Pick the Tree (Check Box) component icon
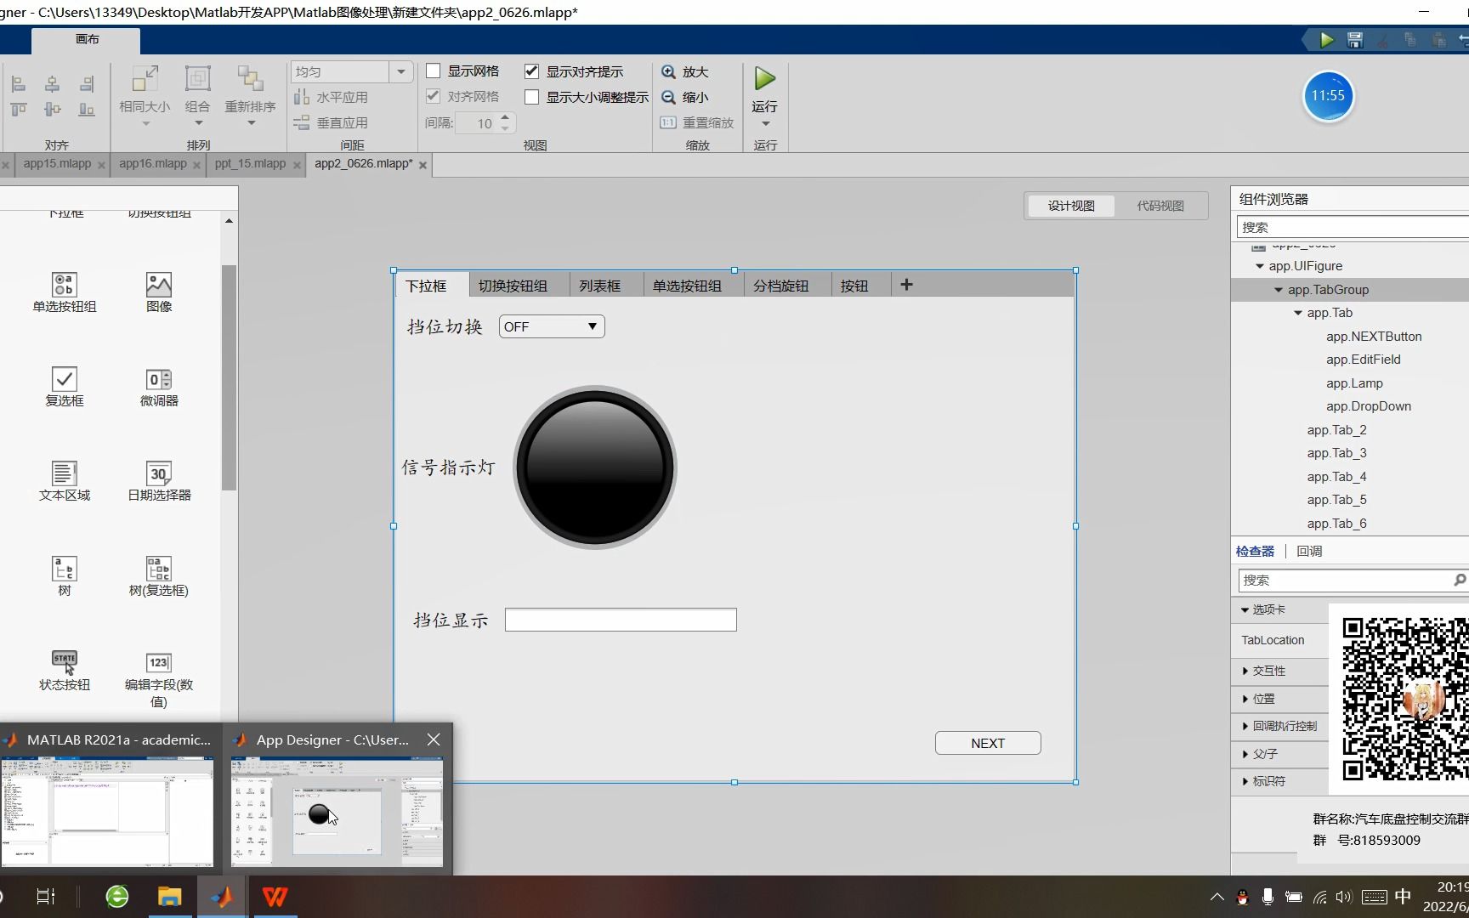Viewport: 1469px width, 918px height. [x=159, y=568]
